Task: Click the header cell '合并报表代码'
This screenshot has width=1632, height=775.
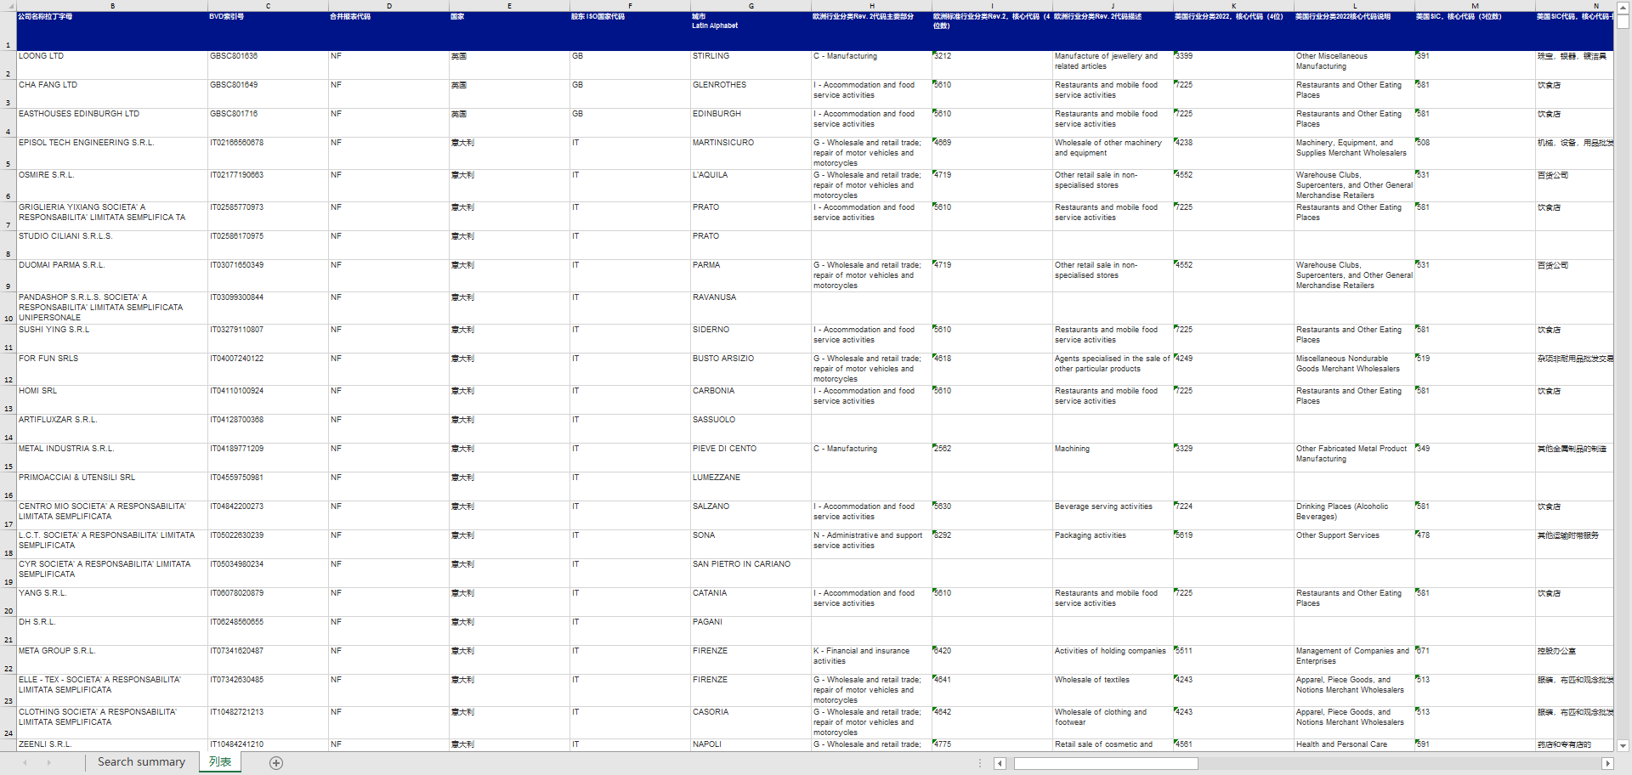Action: 388,31
